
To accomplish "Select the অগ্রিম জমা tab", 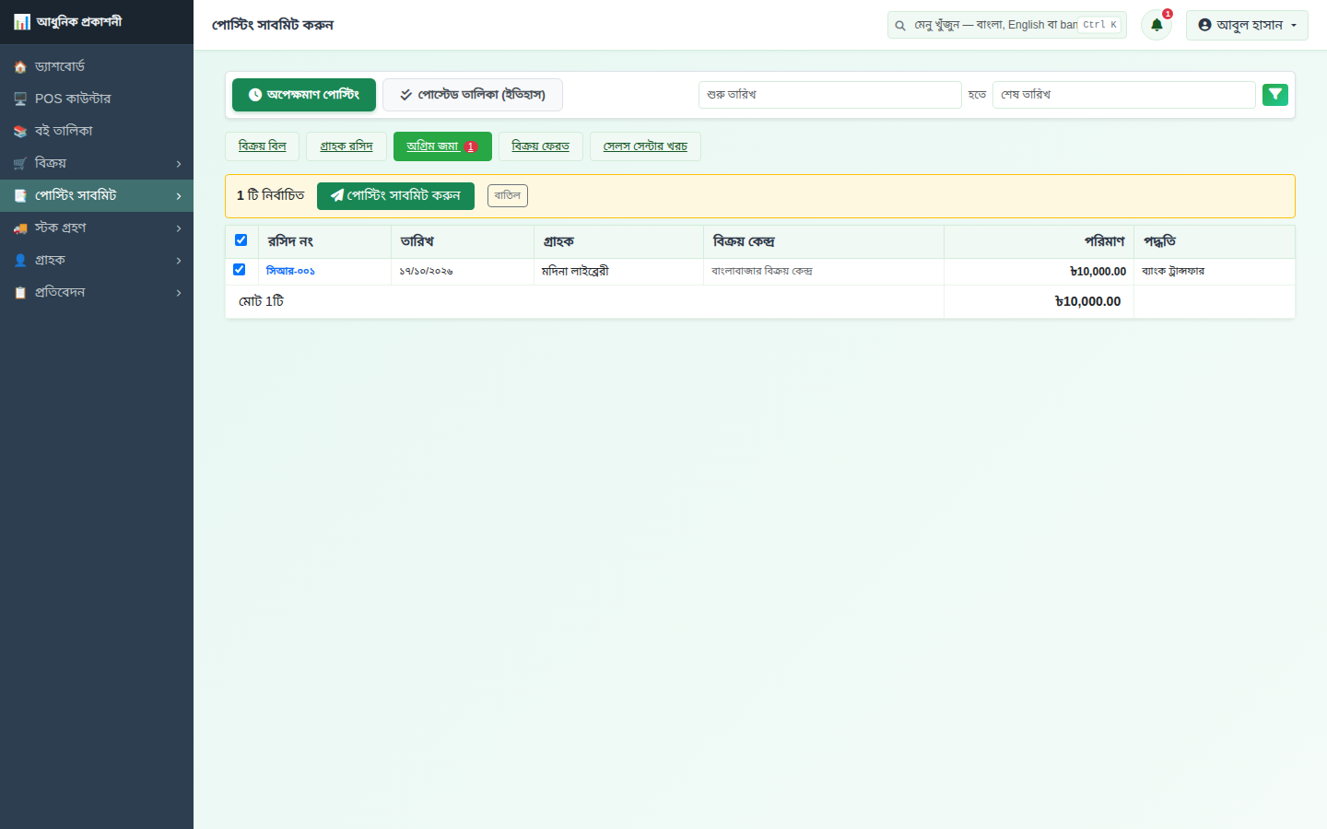I will pyautogui.click(x=442, y=146).
